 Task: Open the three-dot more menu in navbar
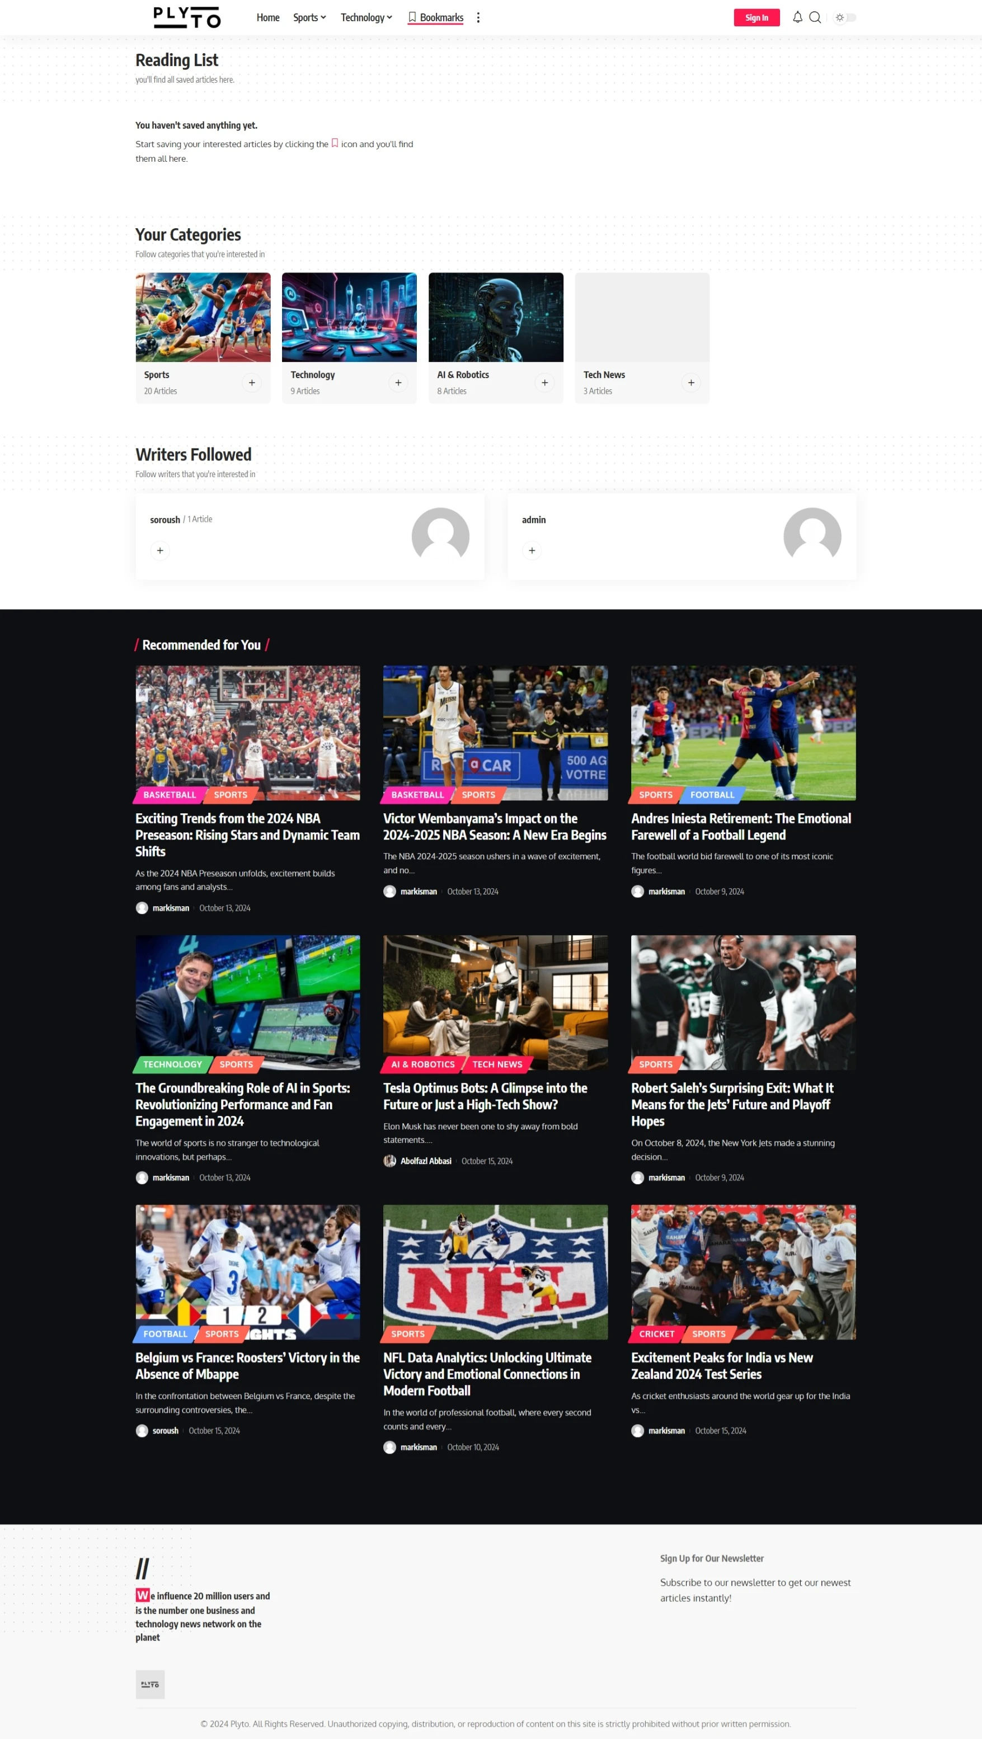pos(478,17)
